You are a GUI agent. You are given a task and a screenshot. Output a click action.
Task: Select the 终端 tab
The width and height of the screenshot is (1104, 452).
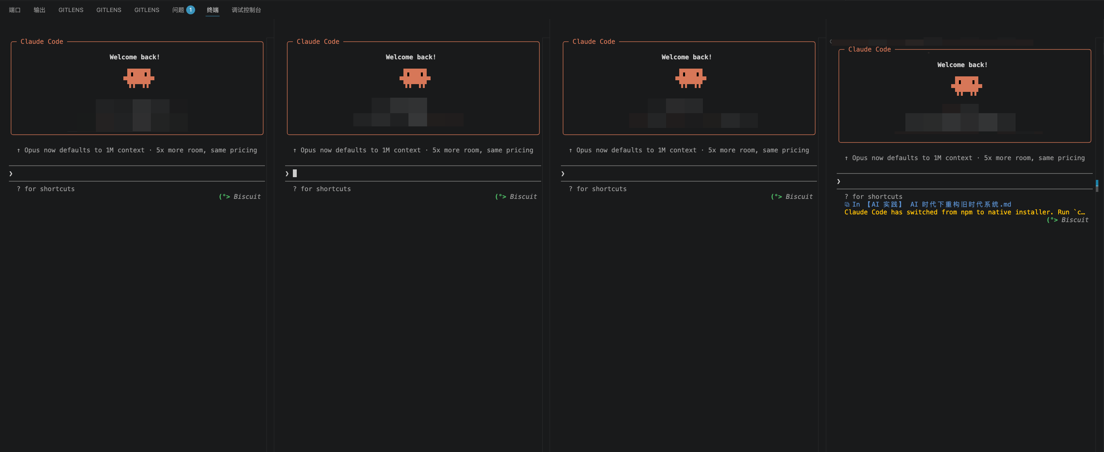tap(213, 10)
